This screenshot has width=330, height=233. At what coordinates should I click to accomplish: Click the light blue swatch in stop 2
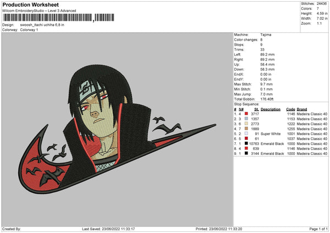pos(246,119)
